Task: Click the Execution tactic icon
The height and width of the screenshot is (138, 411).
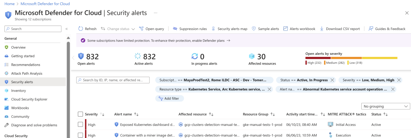Action: click(x=330, y=135)
